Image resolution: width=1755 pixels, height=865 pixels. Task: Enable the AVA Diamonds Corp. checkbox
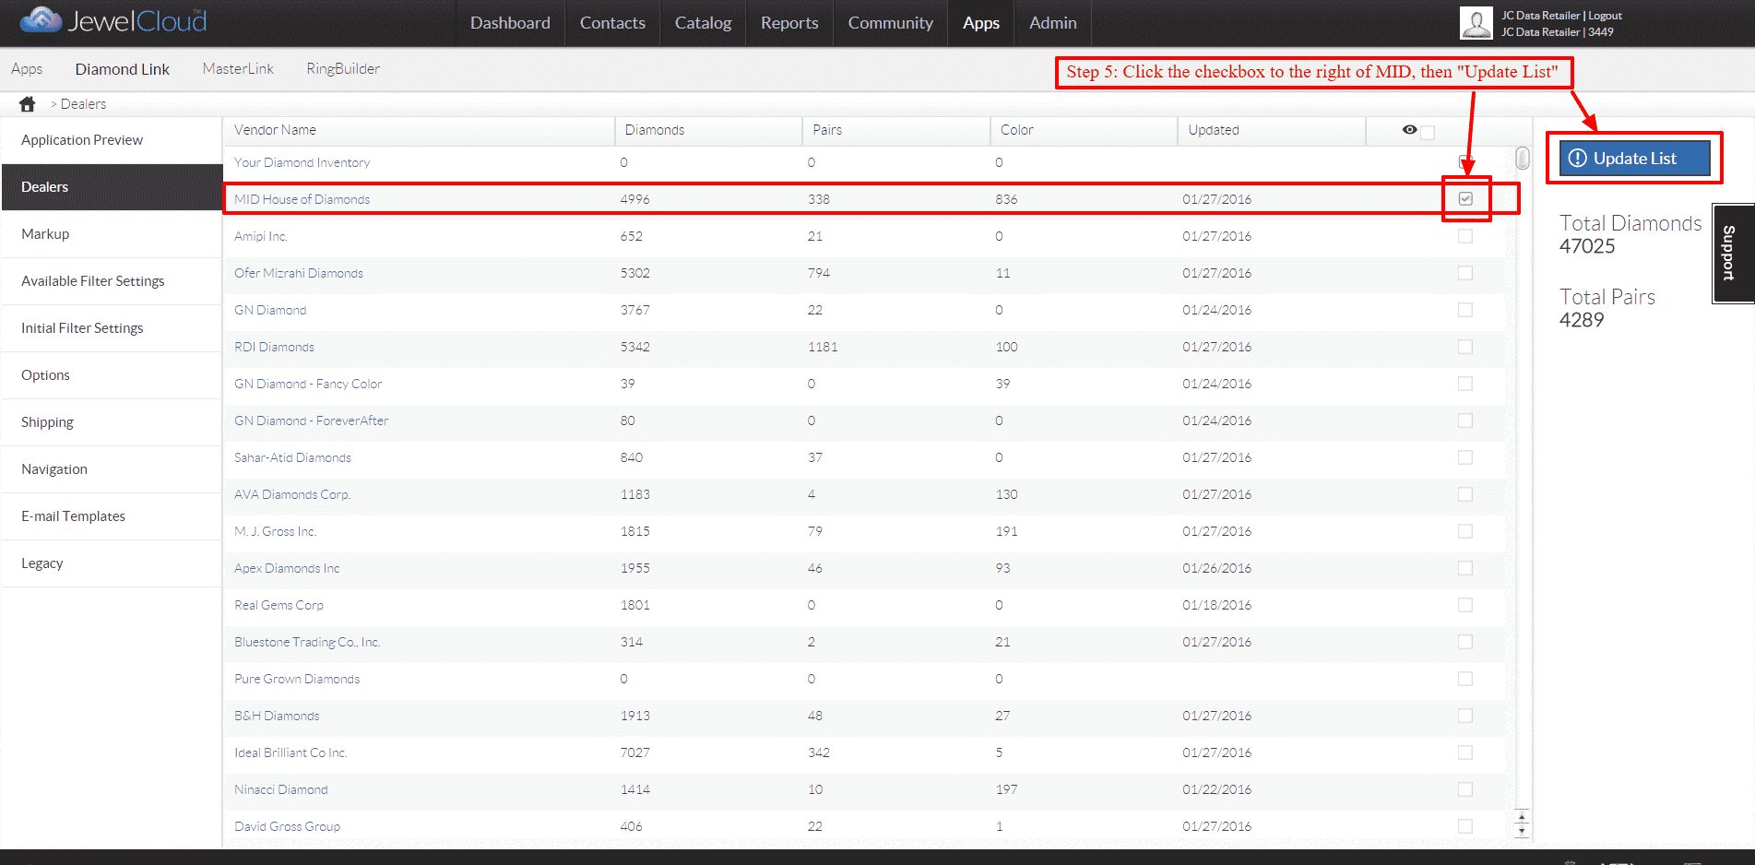[1465, 494]
